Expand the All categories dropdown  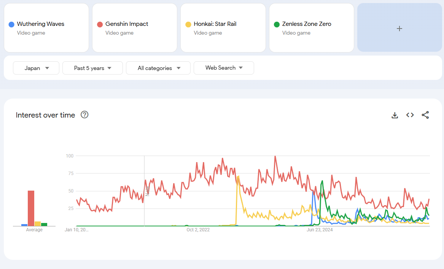point(158,68)
